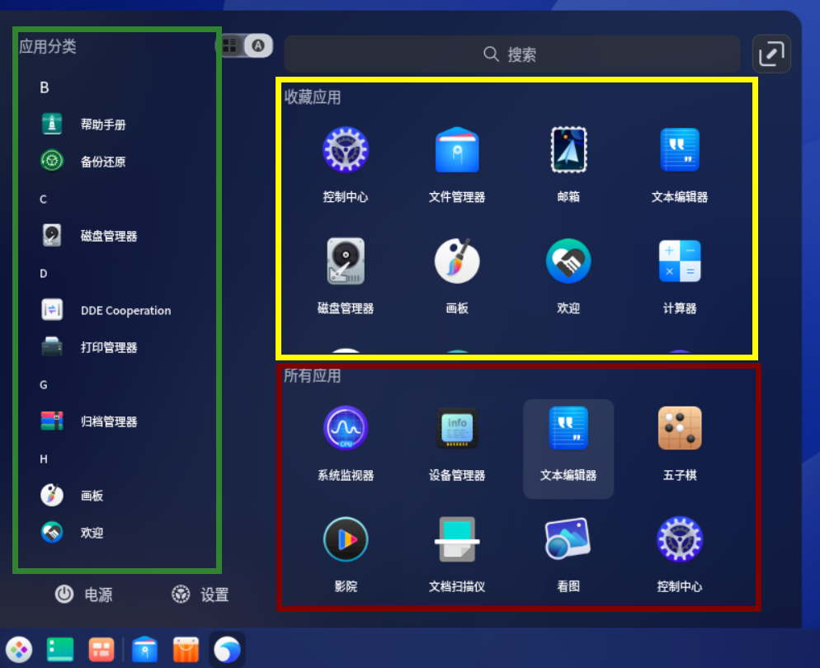Launch 文档扫描仪 document scanner
The height and width of the screenshot is (668, 820).
(x=456, y=554)
